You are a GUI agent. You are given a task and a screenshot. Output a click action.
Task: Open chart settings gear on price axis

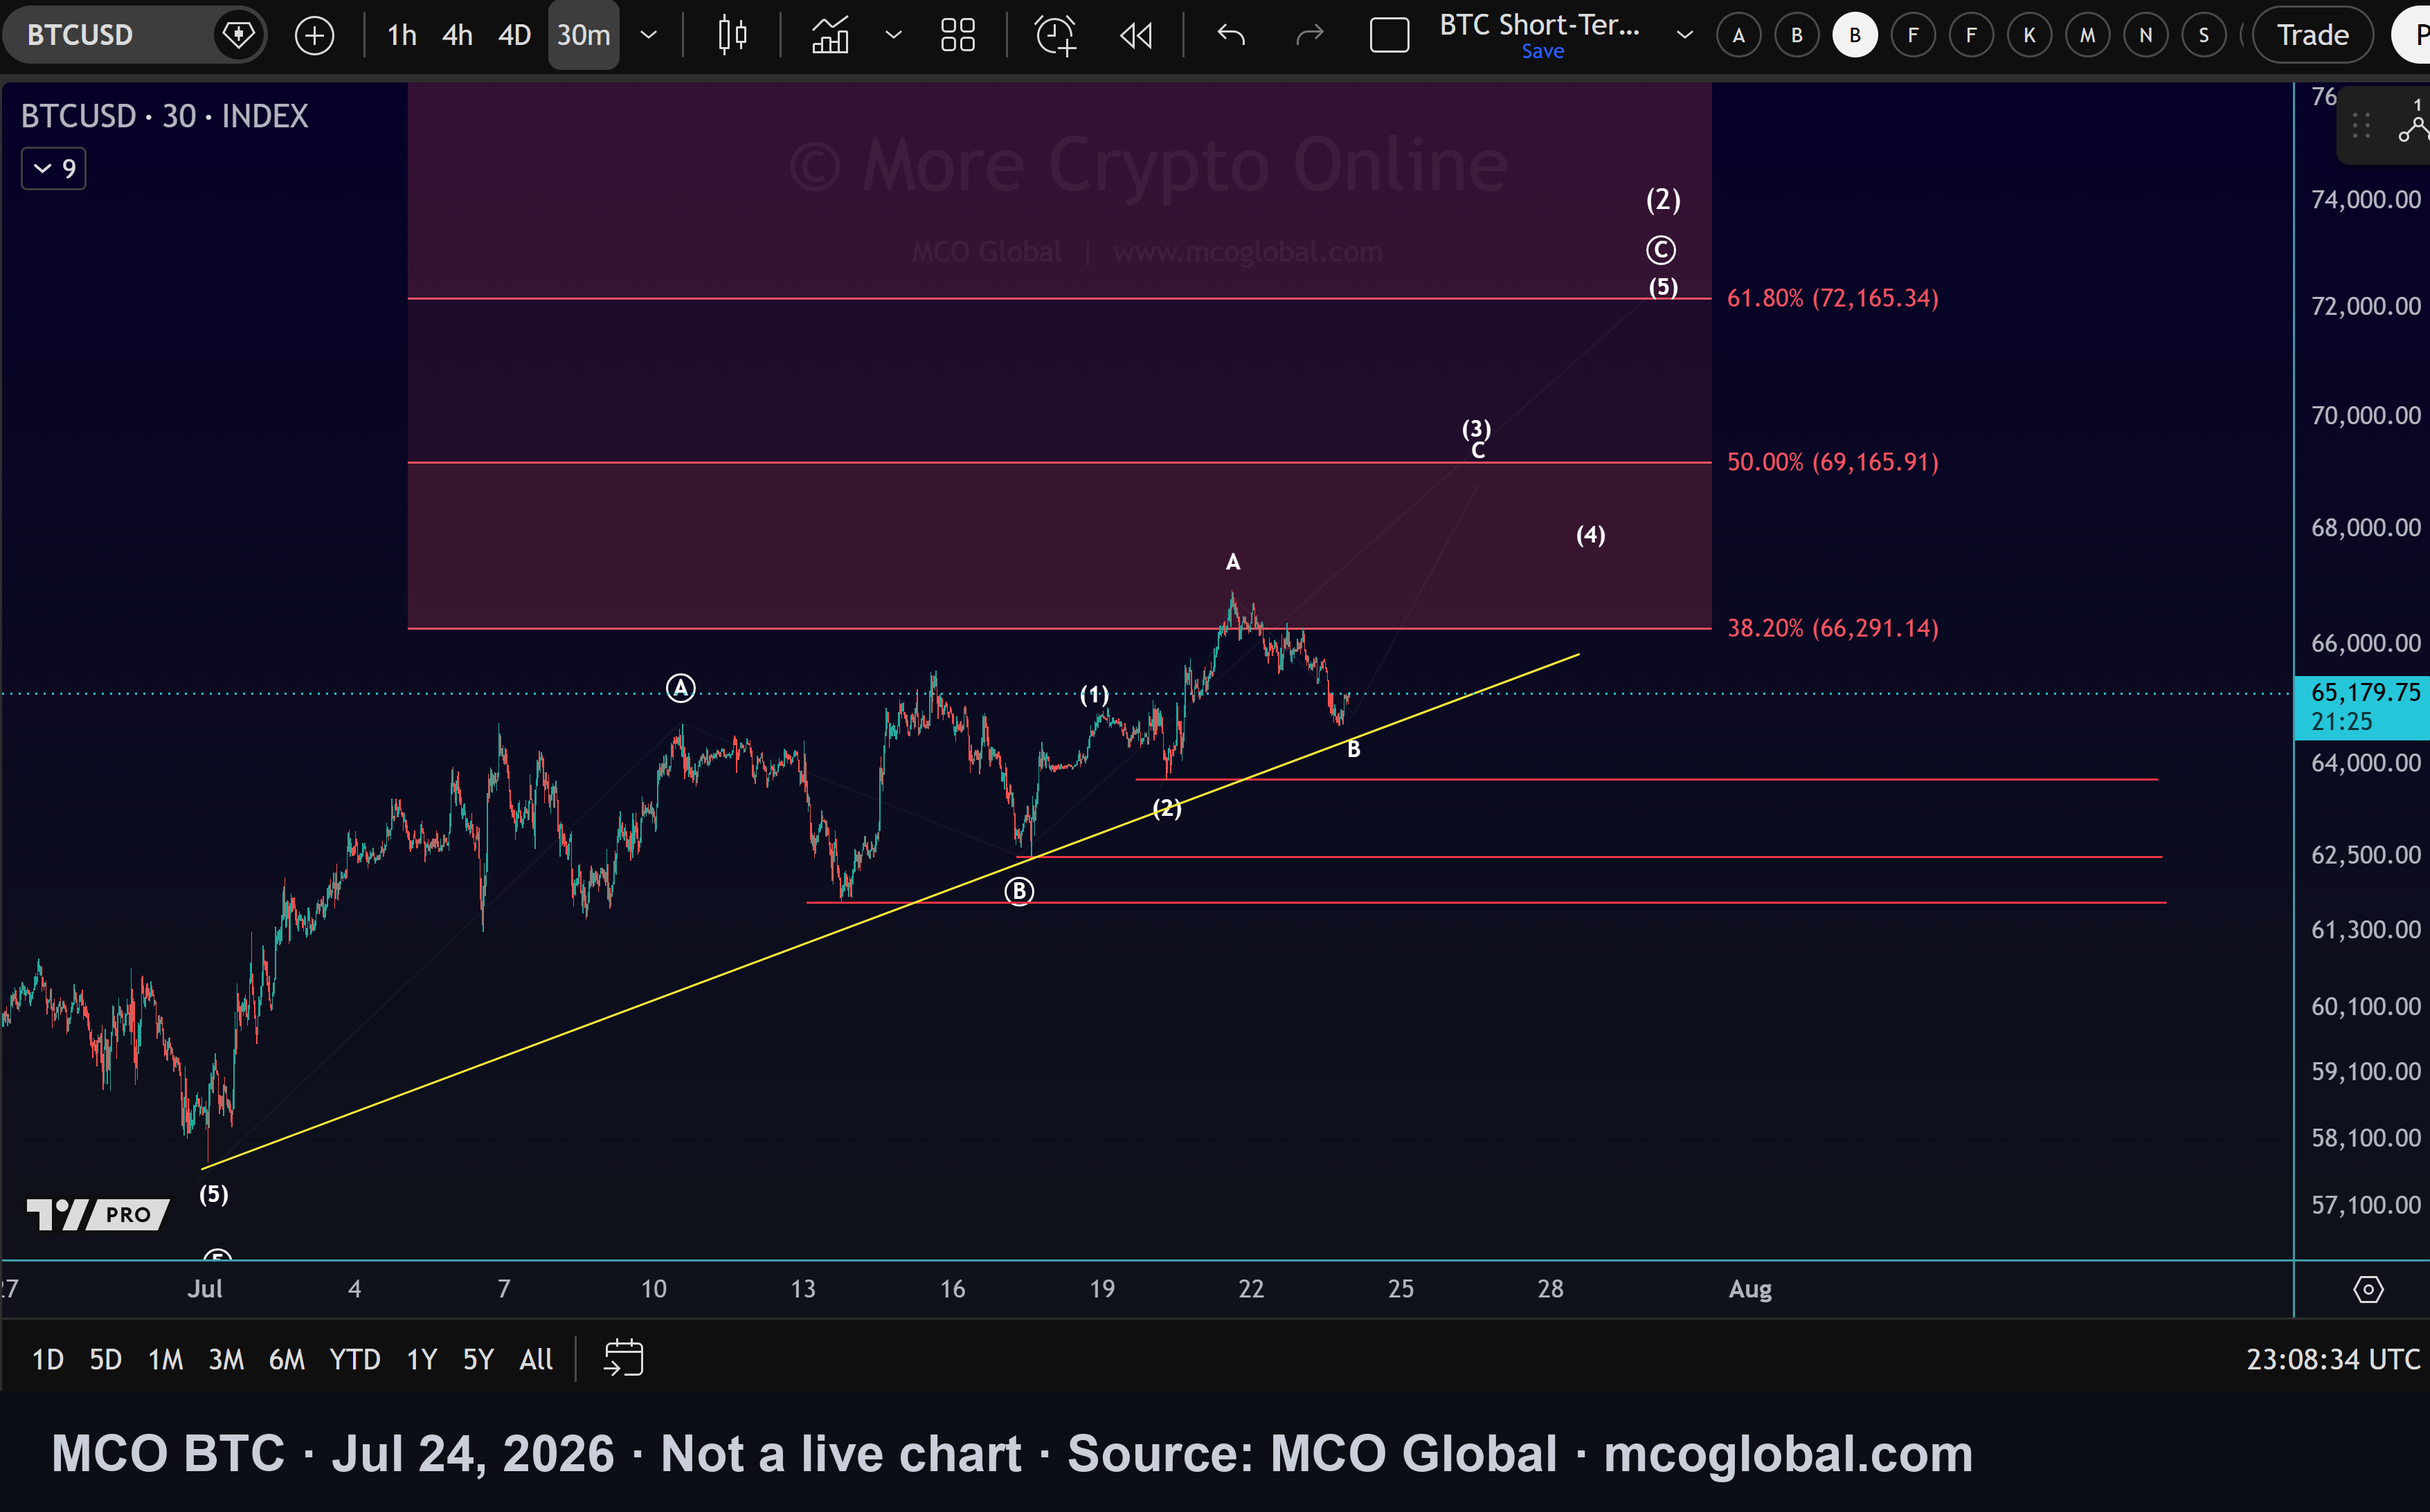coord(2368,1290)
